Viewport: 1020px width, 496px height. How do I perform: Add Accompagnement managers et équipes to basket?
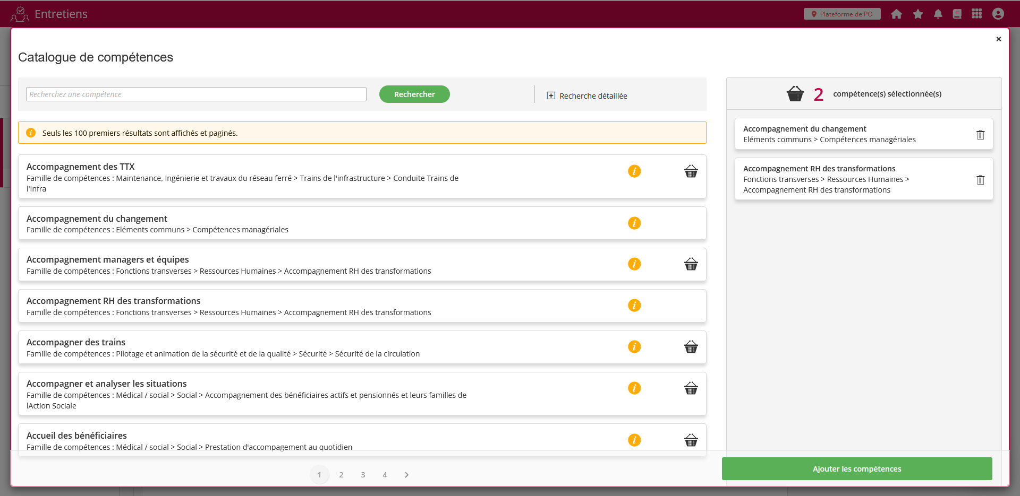(x=691, y=264)
